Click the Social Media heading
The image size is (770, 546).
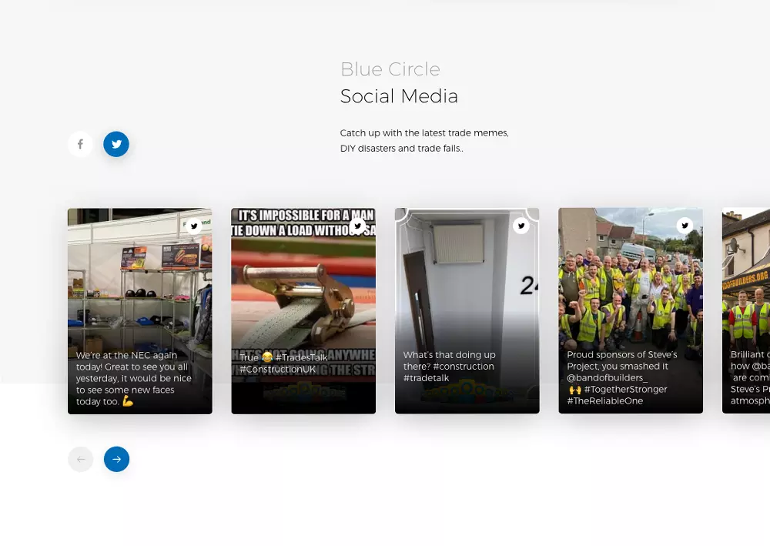pos(399,96)
